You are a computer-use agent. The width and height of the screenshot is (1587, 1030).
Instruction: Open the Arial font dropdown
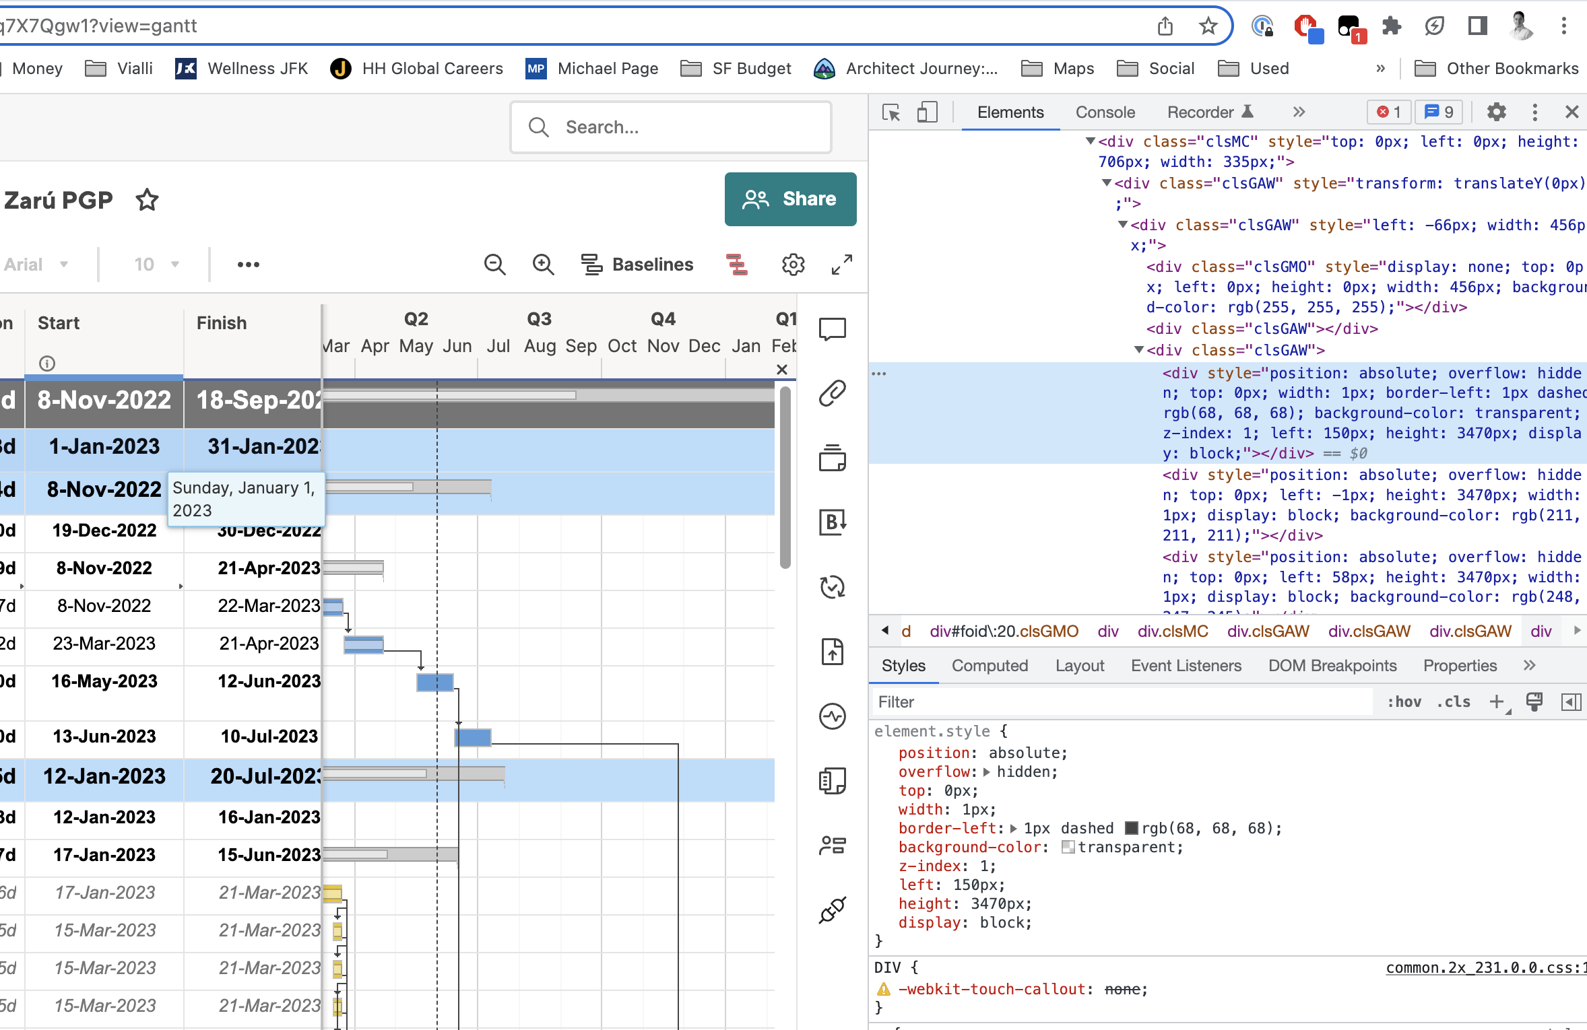tap(36, 265)
